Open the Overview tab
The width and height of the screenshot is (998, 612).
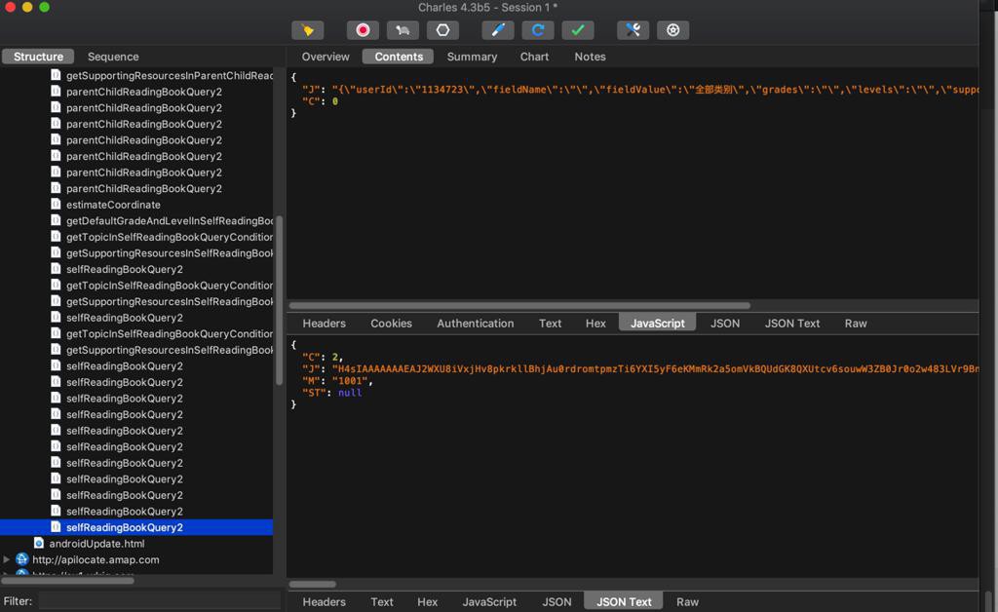326,57
